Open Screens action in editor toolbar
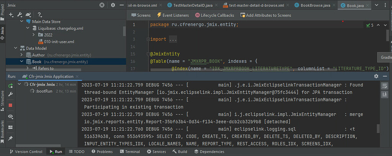The width and height of the screenshot is (392, 156). pyautogui.click(x=141, y=15)
